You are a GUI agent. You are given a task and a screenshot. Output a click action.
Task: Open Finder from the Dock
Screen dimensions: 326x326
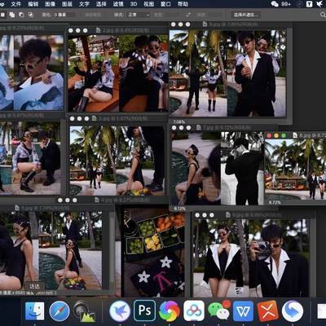35,311
